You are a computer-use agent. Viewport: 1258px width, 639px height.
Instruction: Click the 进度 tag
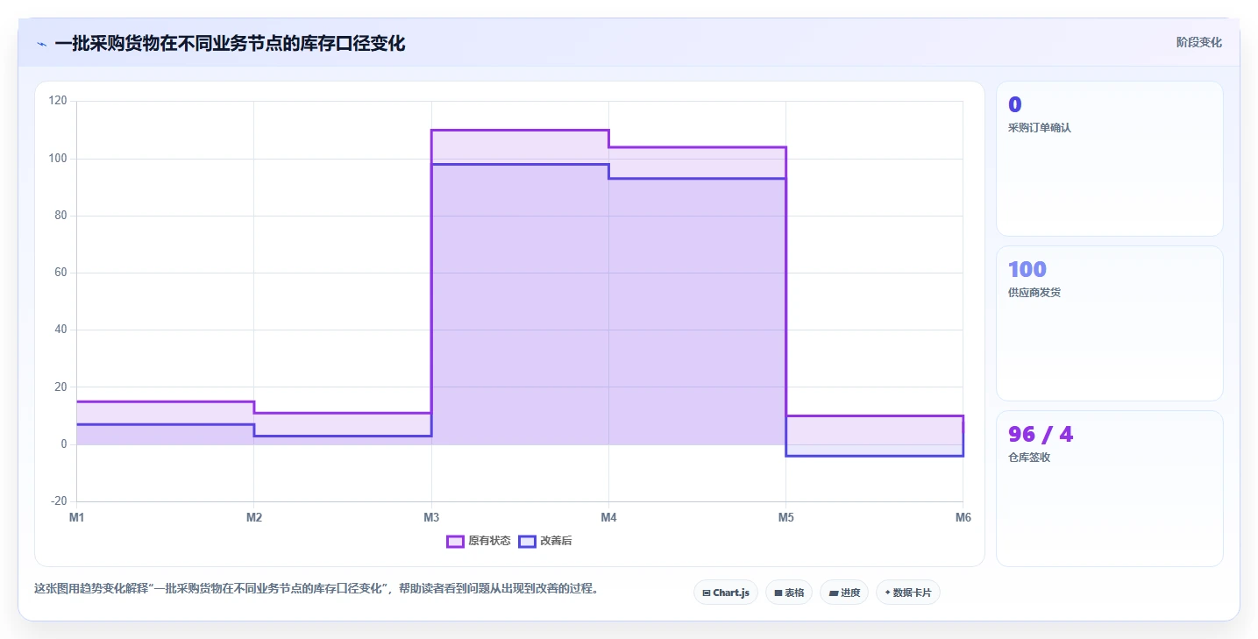pyautogui.click(x=844, y=593)
